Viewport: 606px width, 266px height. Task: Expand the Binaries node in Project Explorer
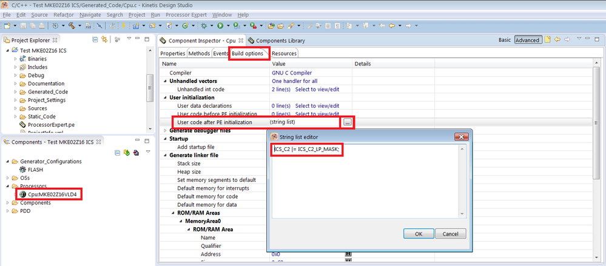(x=15, y=59)
